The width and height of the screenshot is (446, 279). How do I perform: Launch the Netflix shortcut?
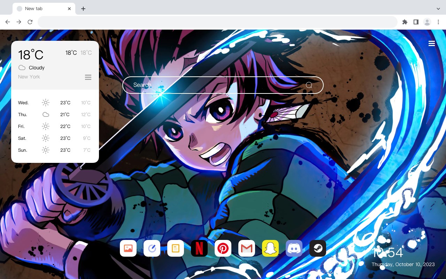(x=199, y=248)
